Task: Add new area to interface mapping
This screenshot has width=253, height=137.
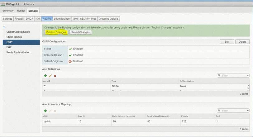Action: [x=45, y=111]
